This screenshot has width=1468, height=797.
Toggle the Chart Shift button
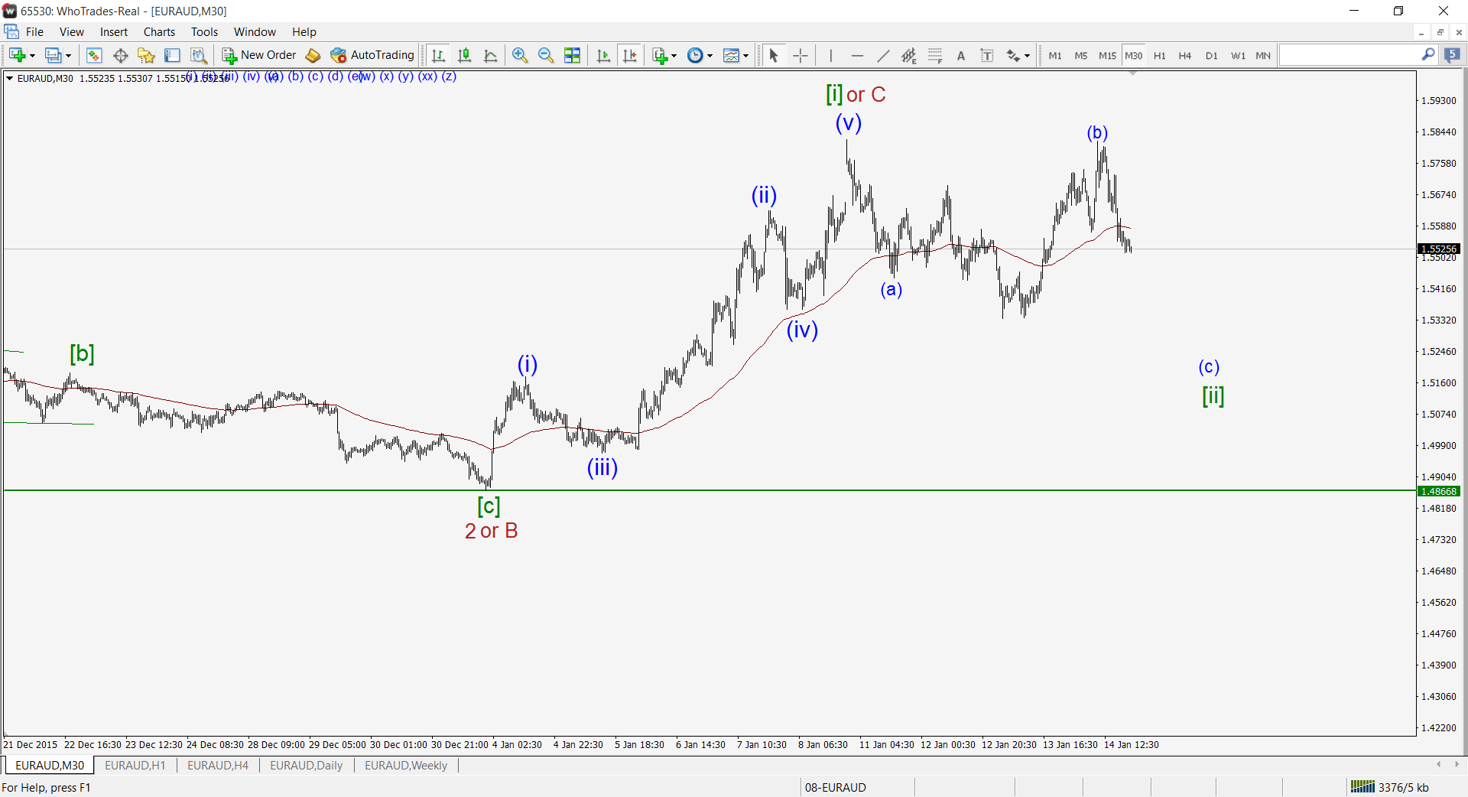pos(629,55)
